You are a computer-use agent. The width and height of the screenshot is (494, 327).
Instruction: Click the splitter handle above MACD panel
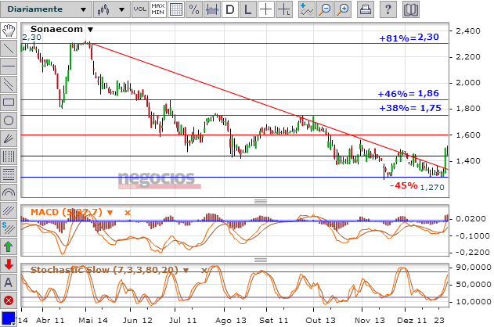pyautogui.click(x=261, y=201)
